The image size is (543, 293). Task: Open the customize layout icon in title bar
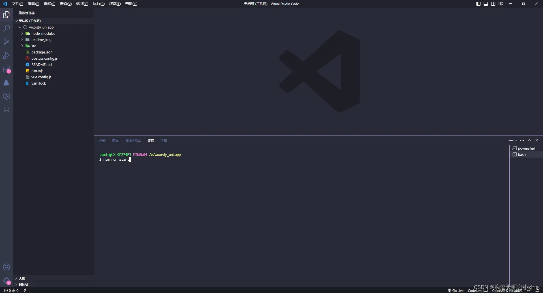pos(501,4)
